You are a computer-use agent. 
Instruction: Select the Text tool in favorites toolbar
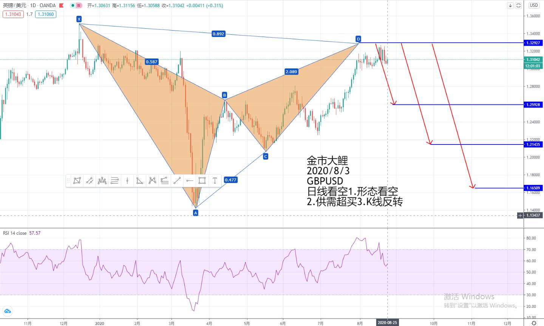coord(215,181)
